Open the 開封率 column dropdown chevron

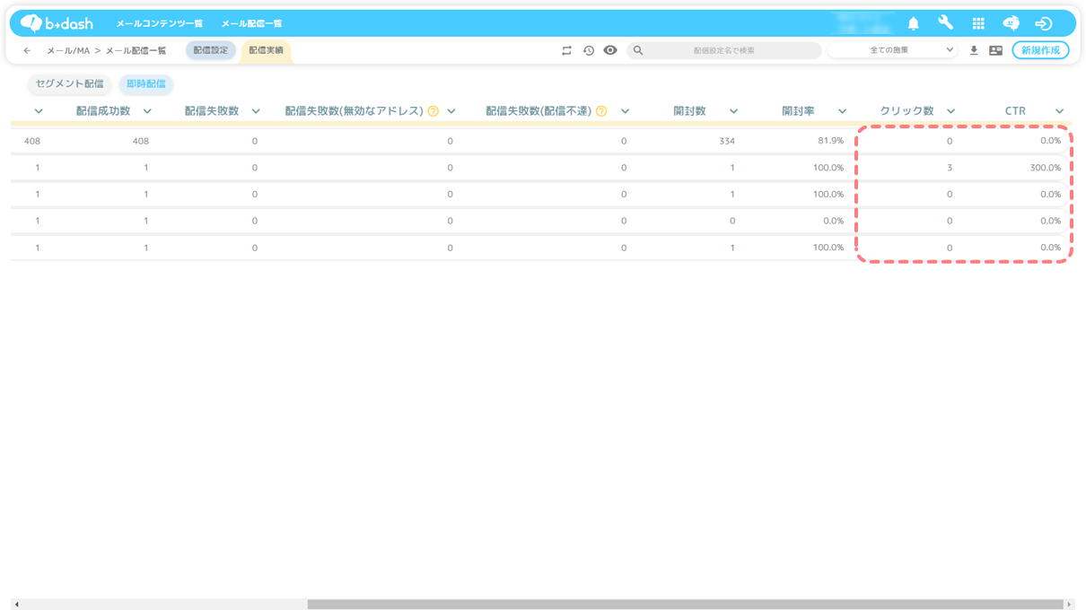click(x=843, y=111)
